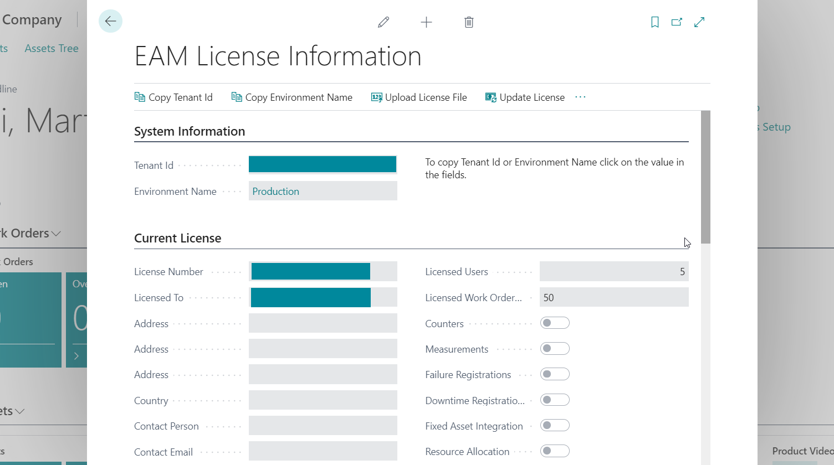This screenshot has width=834, height=465.
Task: Go back using the arrow button
Action: point(110,21)
